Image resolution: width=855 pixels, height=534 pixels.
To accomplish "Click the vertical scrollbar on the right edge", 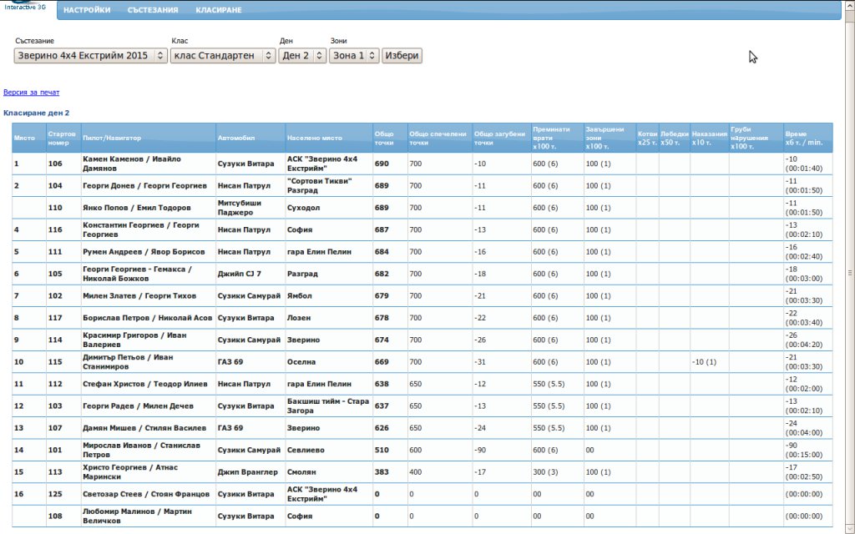I will tap(850, 271).
